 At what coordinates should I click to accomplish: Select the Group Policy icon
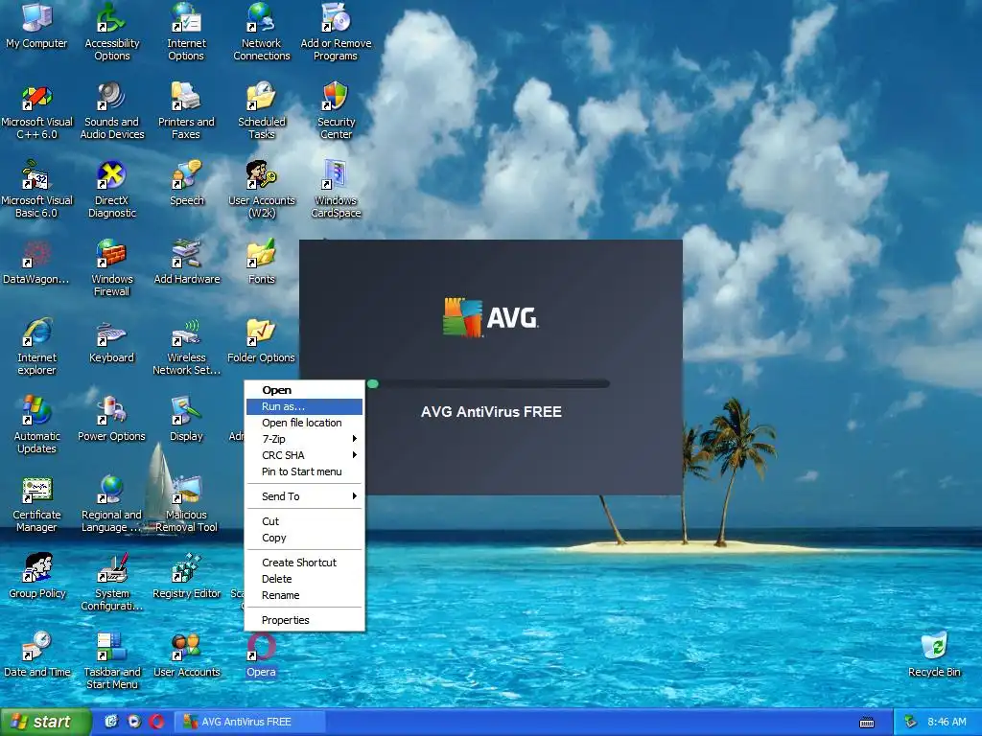coord(36,576)
